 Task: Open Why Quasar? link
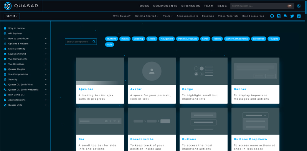click(x=122, y=16)
